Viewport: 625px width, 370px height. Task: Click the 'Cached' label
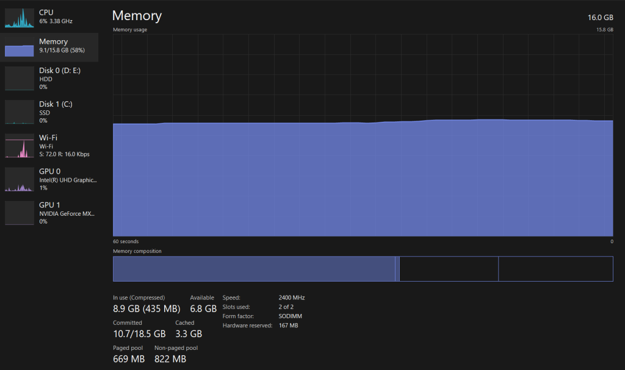click(x=184, y=322)
